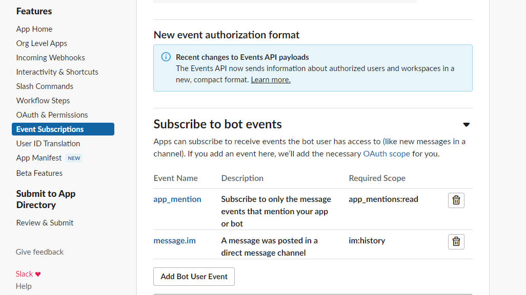Click the info icon in the notice banner
The height and width of the screenshot is (295, 526).
pyautogui.click(x=166, y=57)
